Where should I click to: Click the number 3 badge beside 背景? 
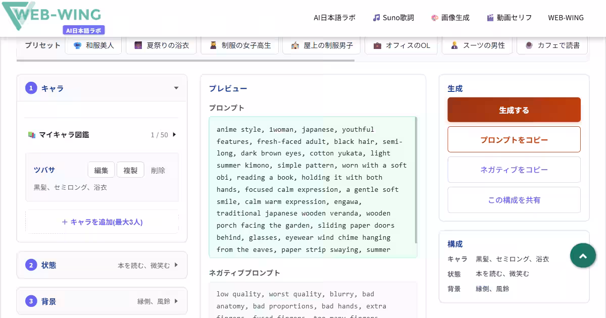point(31,301)
